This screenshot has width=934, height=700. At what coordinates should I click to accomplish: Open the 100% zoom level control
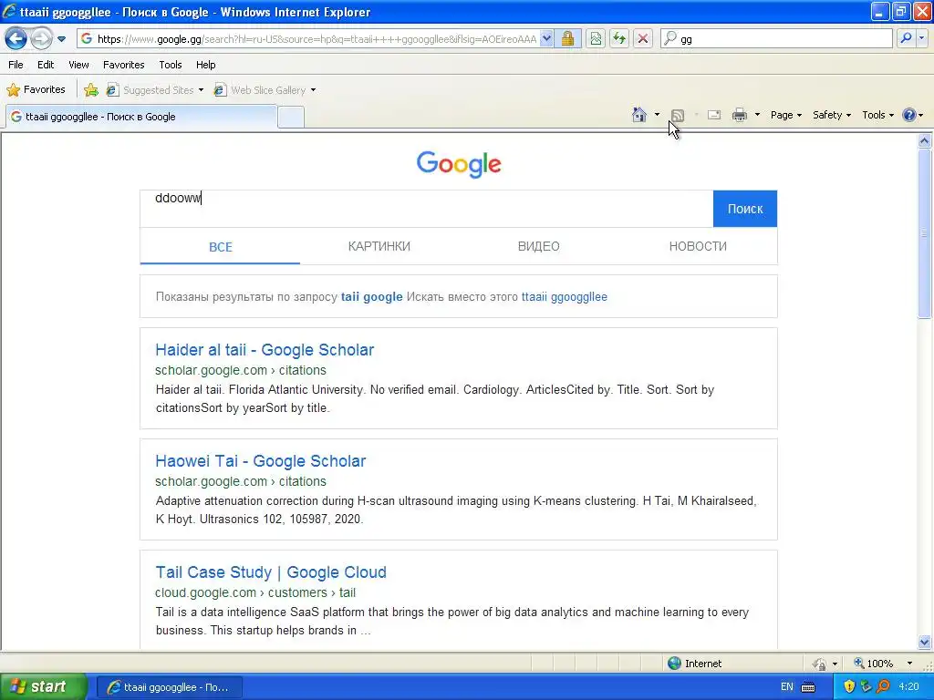tap(873, 664)
